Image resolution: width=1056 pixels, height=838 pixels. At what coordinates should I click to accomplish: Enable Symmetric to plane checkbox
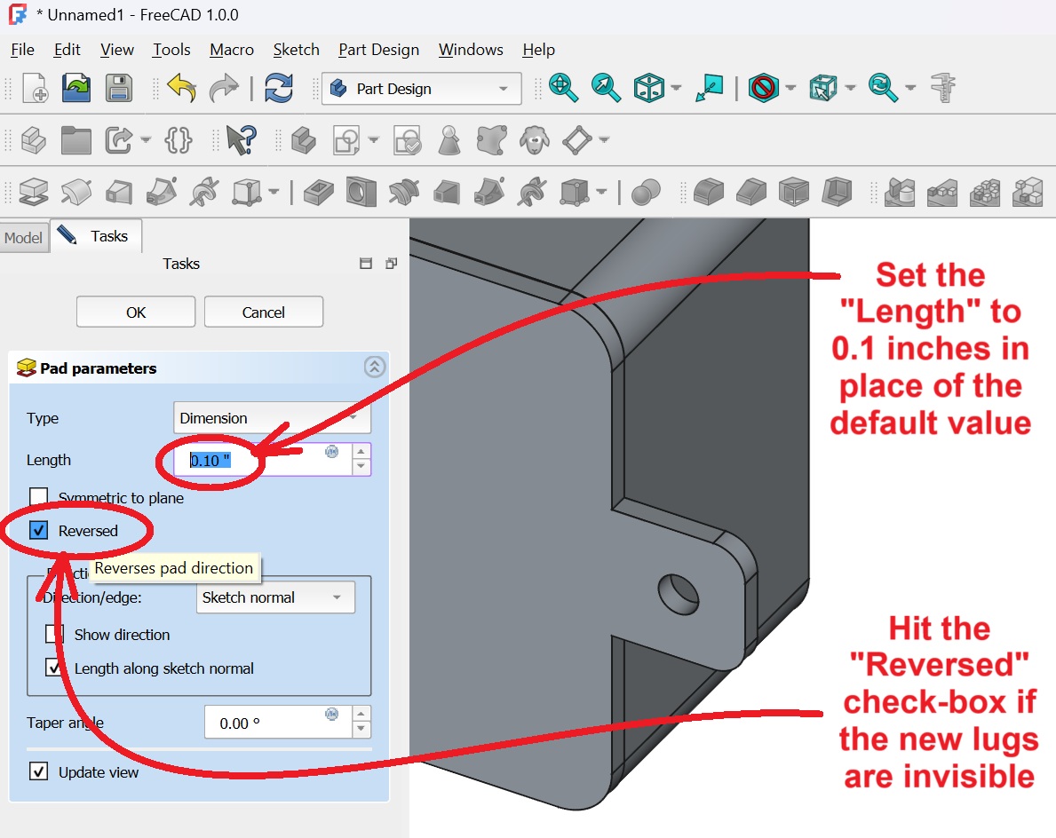pyautogui.click(x=39, y=497)
